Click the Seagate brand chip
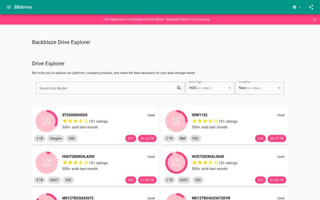Image resolution: width=320 pixels, height=200 pixels. click(x=56, y=138)
